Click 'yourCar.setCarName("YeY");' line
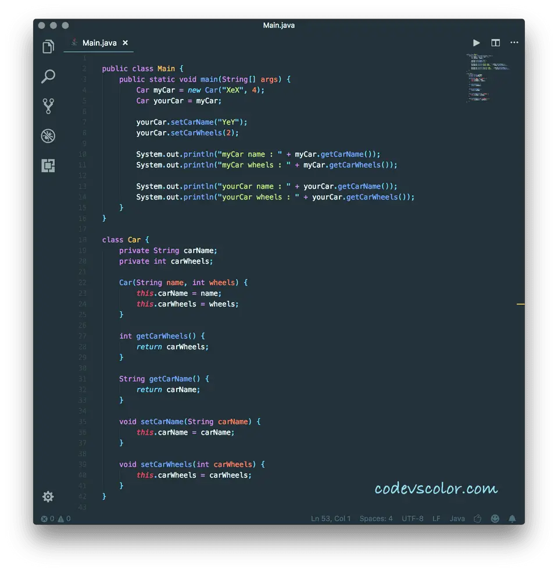The width and height of the screenshot is (558, 572). pyautogui.click(x=192, y=122)
